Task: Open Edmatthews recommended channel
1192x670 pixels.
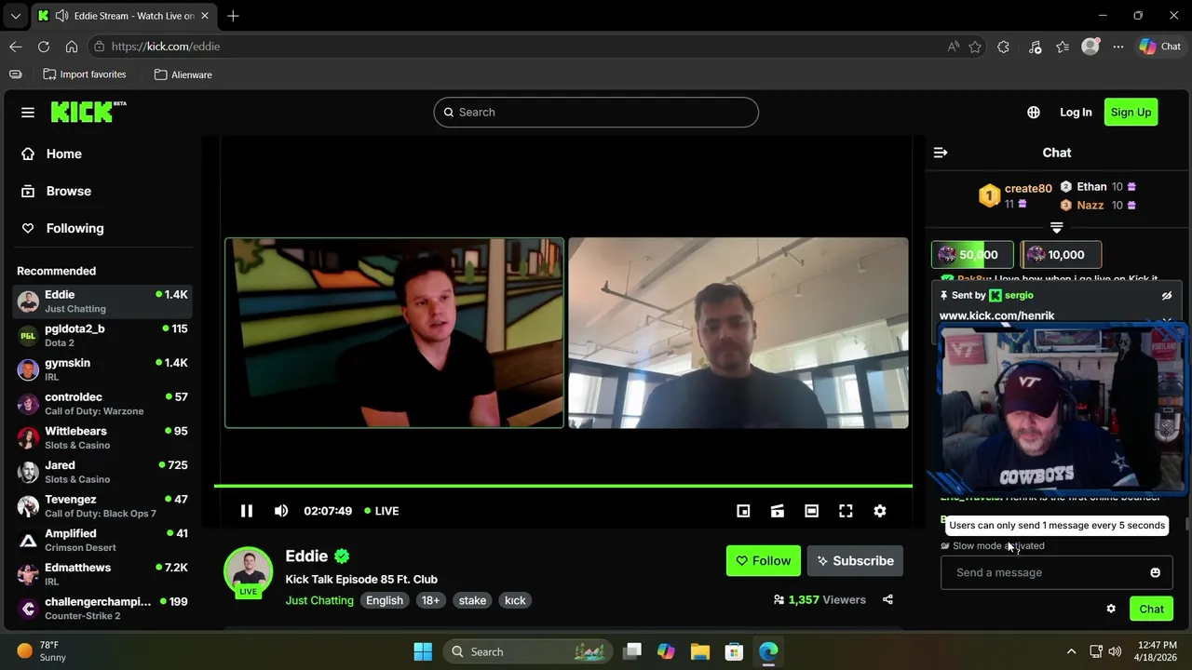Action: coord(102,574)
